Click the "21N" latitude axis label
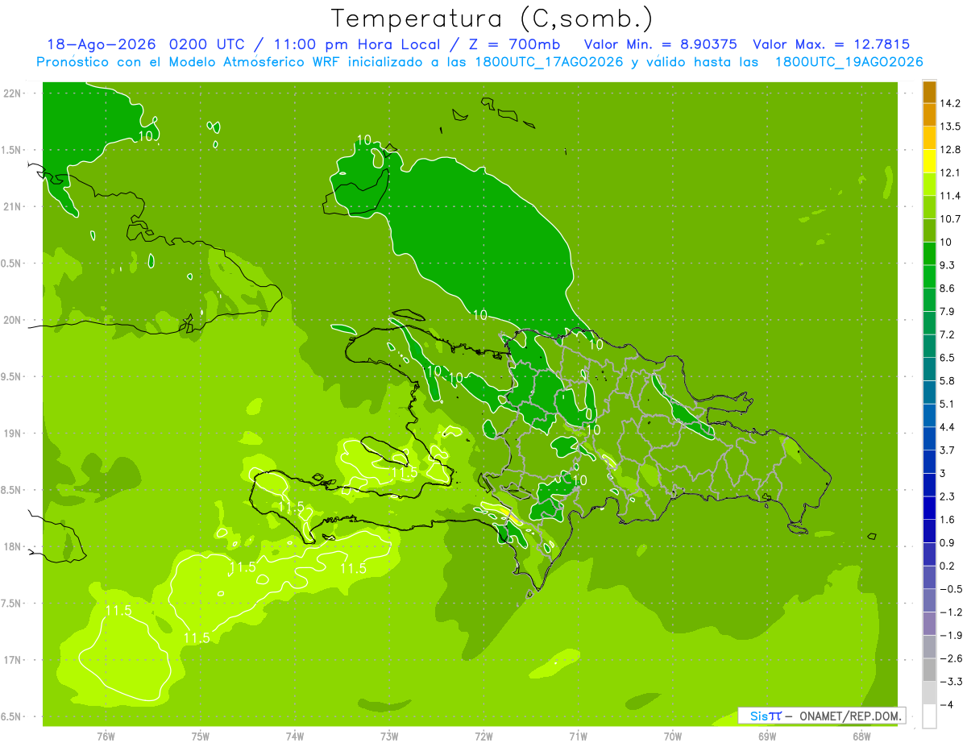967x747 pixels. click(x=12, y=207)
